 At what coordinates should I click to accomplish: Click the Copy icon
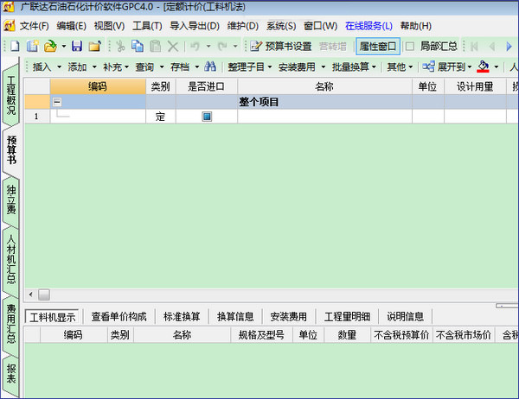[x=138, y=47]
